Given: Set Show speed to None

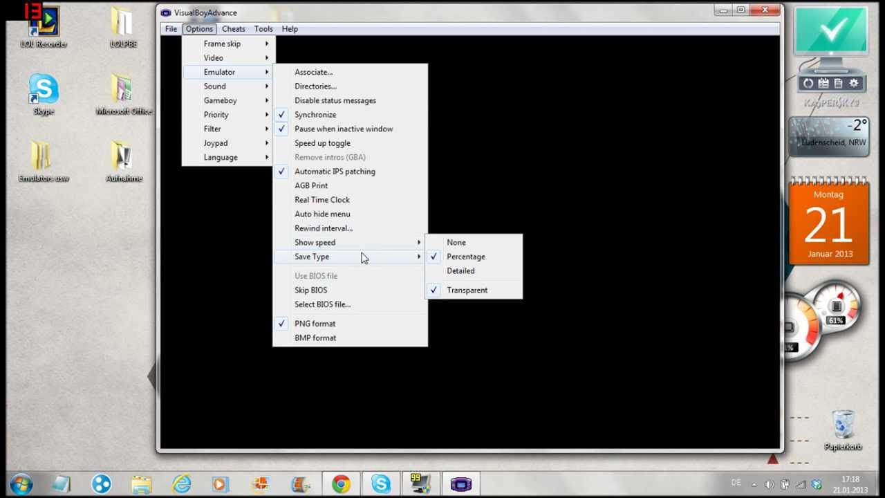Looking at the screenshot, I should 474,242.
